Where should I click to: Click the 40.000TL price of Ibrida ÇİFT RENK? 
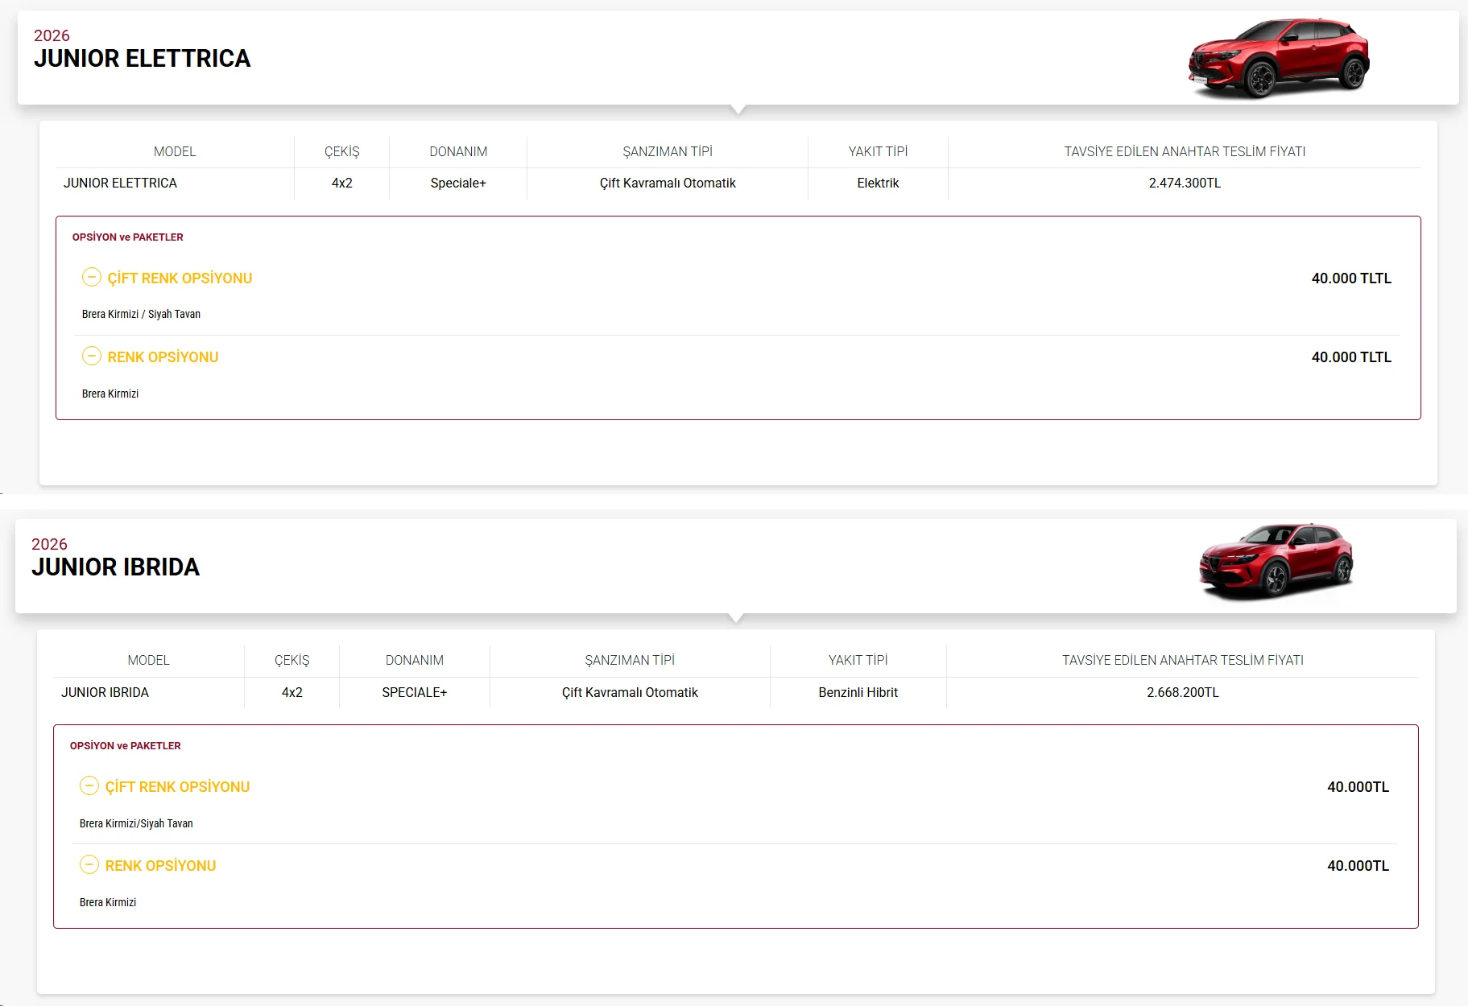tap(1358, 787)
